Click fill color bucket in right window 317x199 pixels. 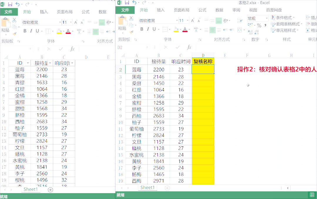[x=176, y=30]
